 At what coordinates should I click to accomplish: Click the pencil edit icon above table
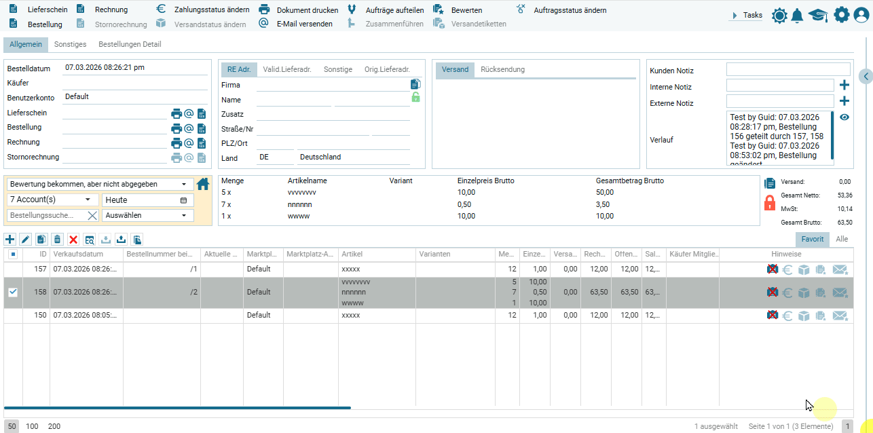[26, 239]
